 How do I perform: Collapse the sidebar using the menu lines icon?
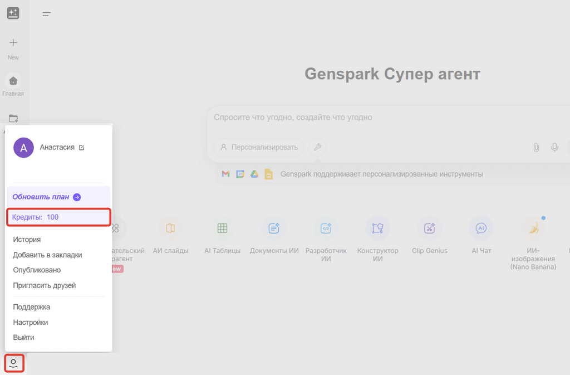click(x=46, y=14)
